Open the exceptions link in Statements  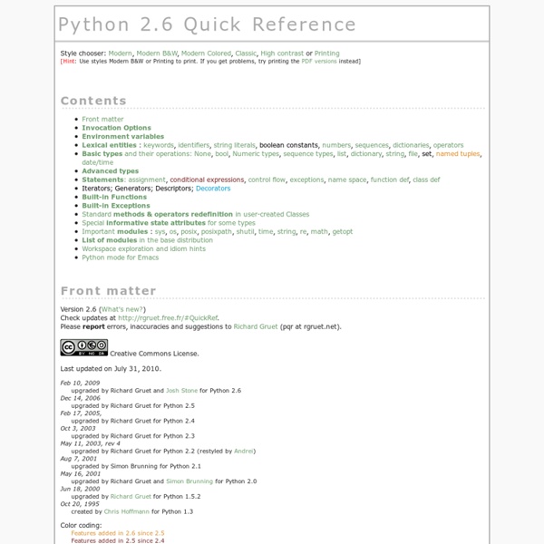306,180
